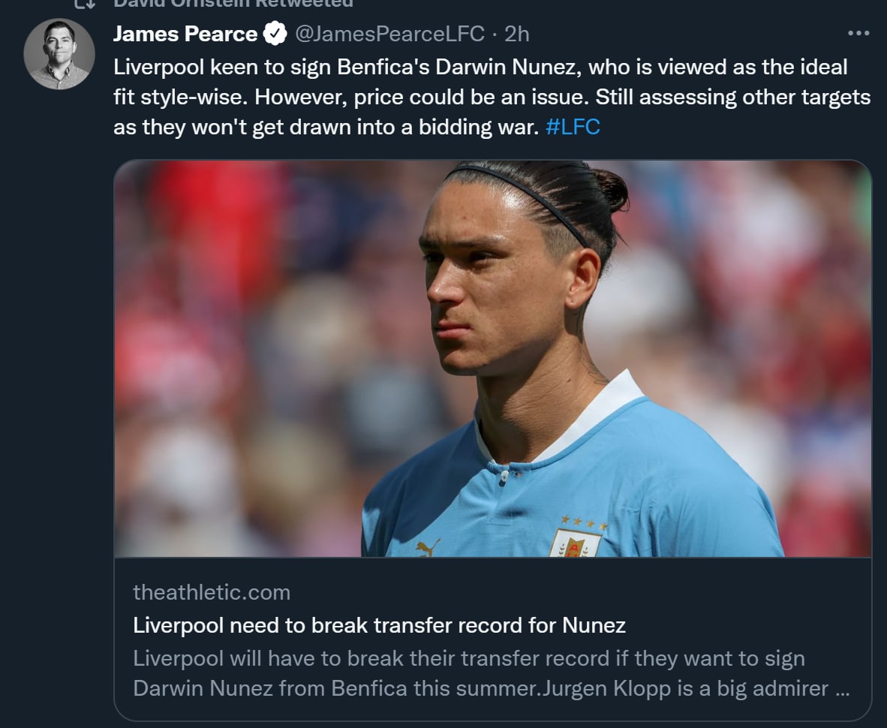Select the #LFC hashtag

point(573,127)
